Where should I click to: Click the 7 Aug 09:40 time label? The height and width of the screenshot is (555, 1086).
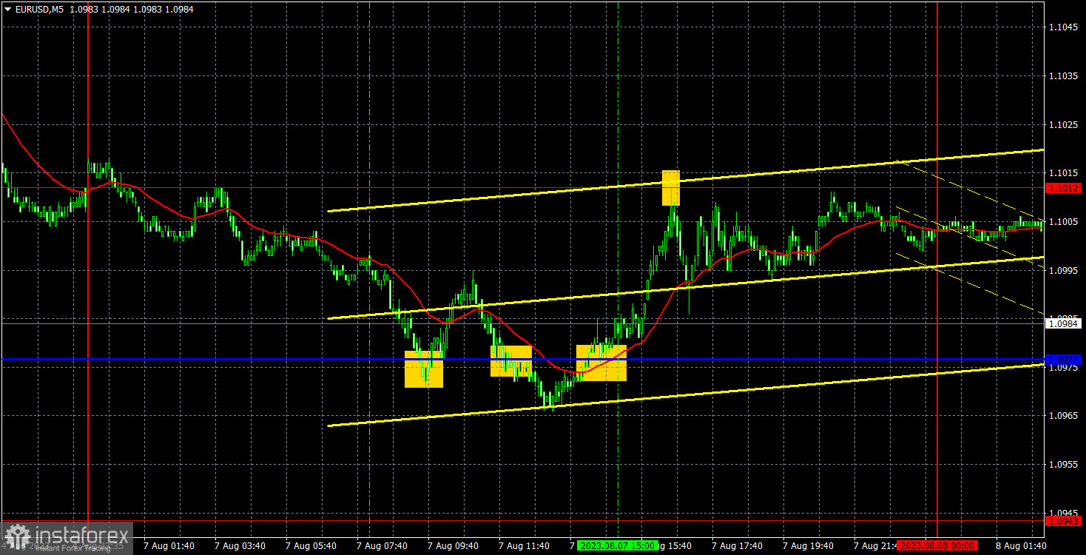click(x=453, y=546)
